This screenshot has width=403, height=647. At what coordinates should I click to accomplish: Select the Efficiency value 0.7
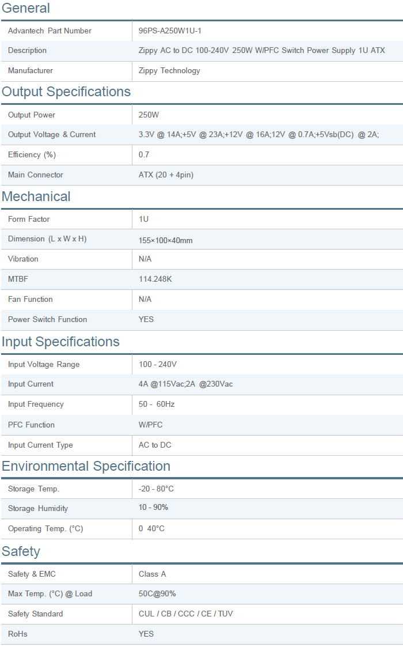[x=144, y=154]
